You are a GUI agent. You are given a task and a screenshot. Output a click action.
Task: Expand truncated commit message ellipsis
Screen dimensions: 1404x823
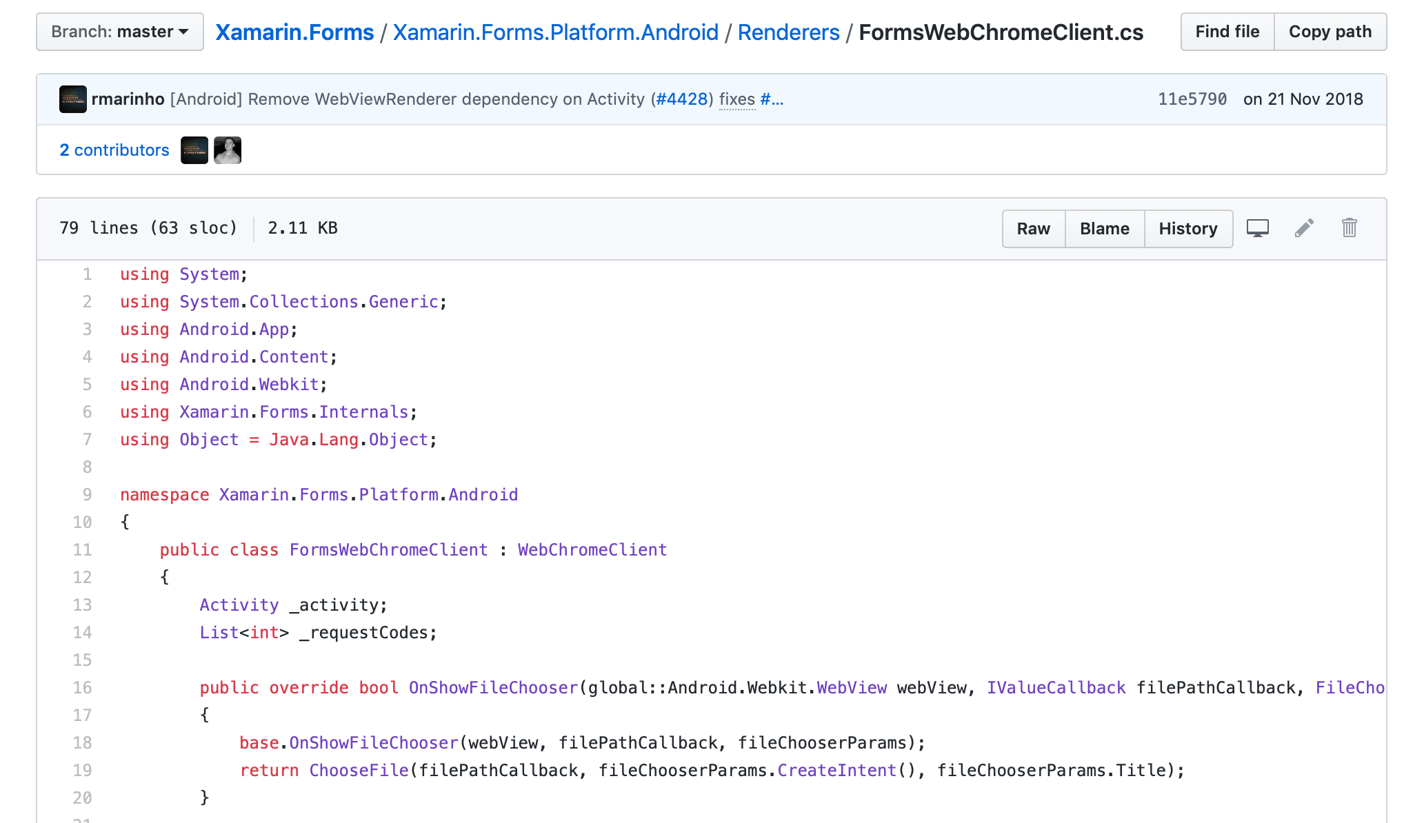(x=777, y=99)
